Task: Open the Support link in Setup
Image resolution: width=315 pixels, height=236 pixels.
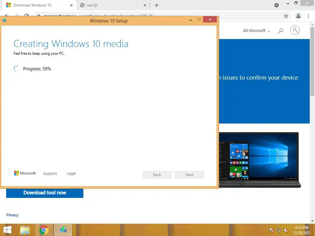Action: (50, 173)
